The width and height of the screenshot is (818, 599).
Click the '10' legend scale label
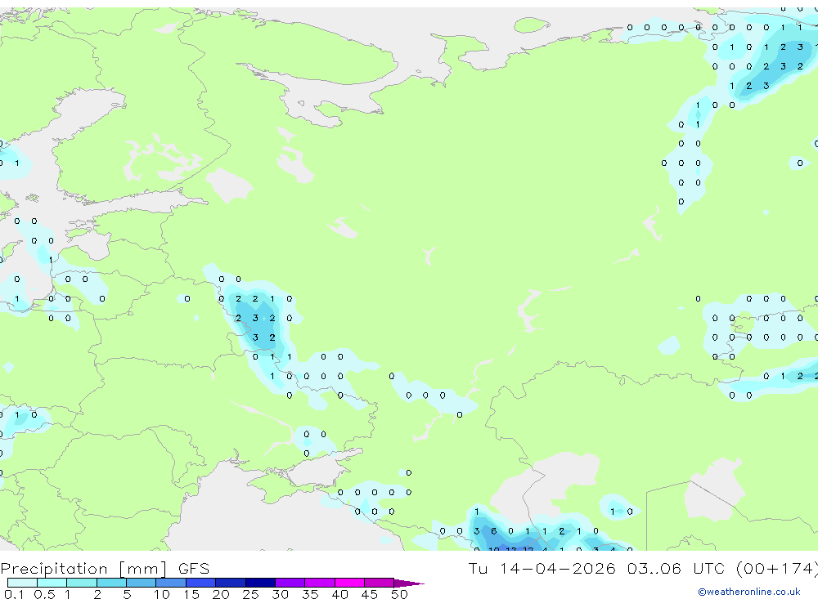click(162, 594)
